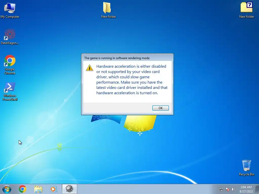Screen dimensions: 259x194
Task: Launch Chrome from the taskbar
Action: (23, 189)
